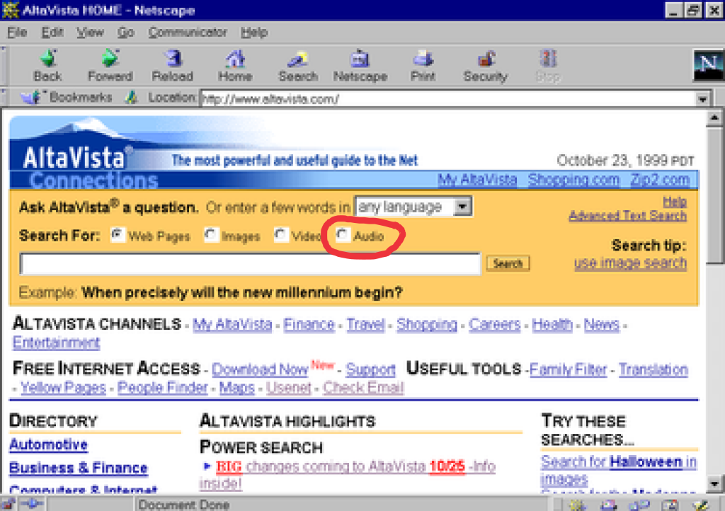Open the Search toolbar icon

click(298, 66)
